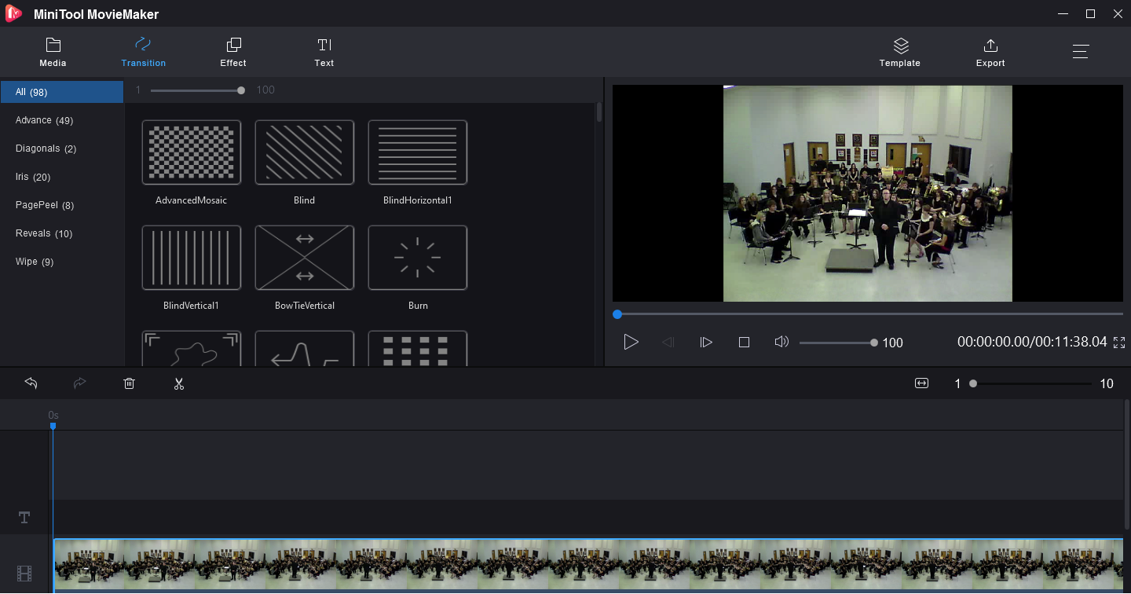Click the preview playback progress bar

[x=868, y=314]
